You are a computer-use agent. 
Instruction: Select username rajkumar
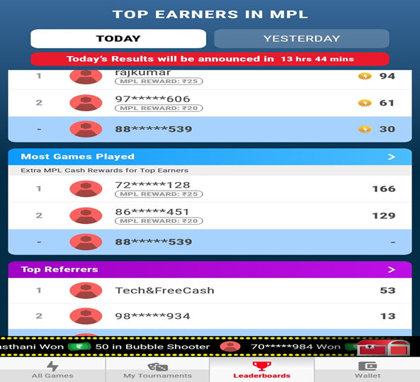click(x=143, y=72)
